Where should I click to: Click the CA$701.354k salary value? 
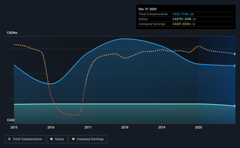[182, 19]
